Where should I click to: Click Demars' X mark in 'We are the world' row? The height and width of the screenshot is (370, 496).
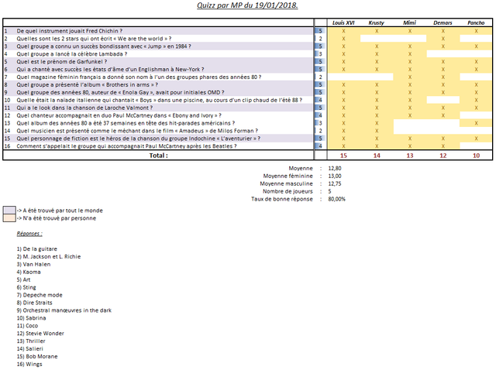point(443,39)
